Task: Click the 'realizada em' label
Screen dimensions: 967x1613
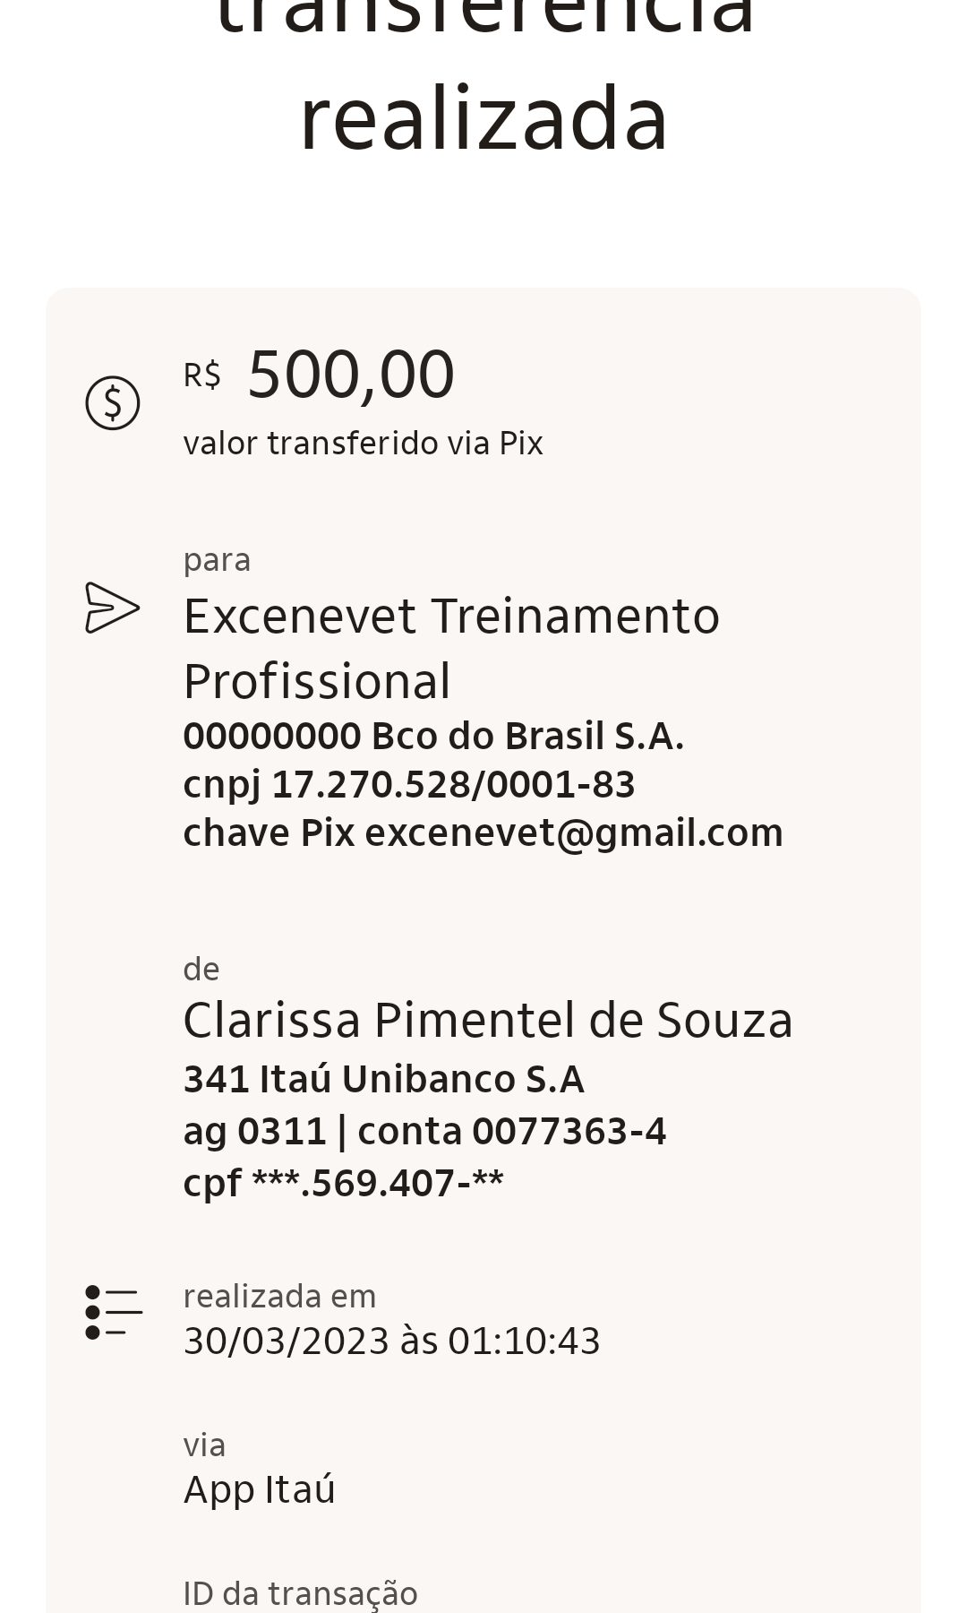Action: (279, 1297)
